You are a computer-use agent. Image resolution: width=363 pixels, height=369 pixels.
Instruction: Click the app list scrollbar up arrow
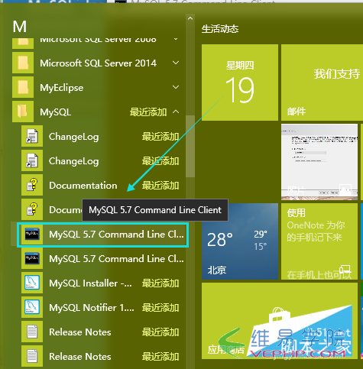(190, 18)
